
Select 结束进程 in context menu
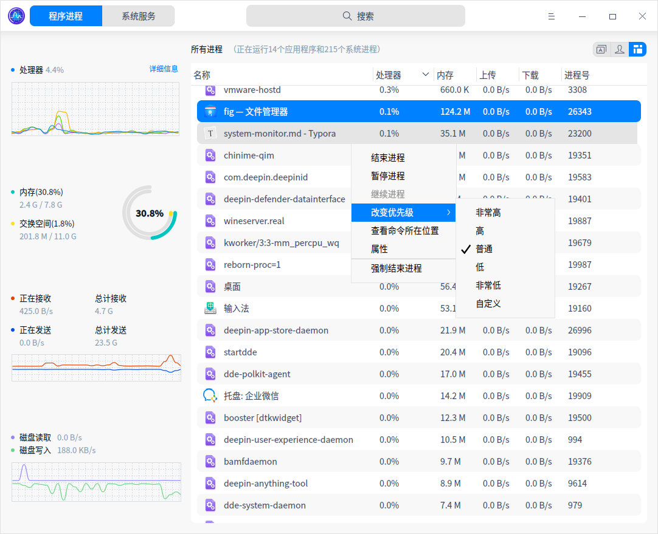click(x=403, y=157)
